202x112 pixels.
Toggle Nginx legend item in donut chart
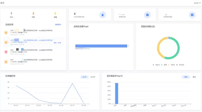[156, 65]
